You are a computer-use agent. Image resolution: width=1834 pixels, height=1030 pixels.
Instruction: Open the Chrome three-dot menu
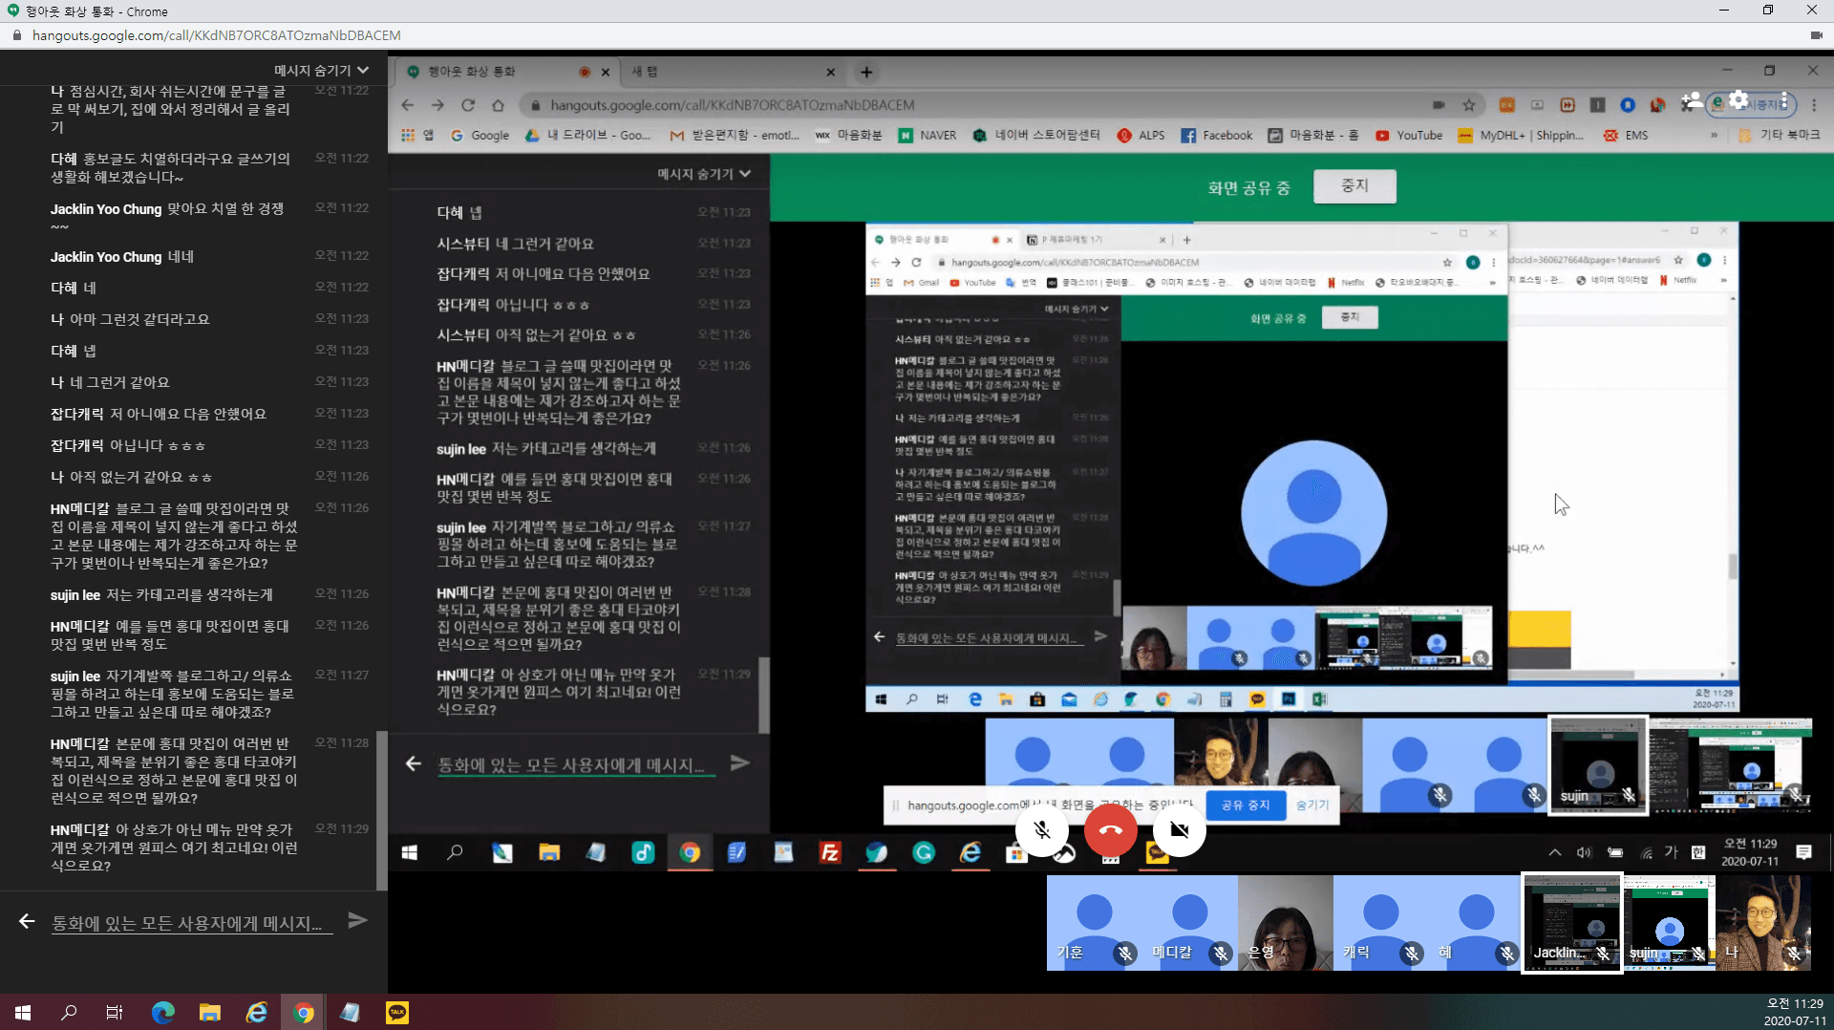[1813, 105]
